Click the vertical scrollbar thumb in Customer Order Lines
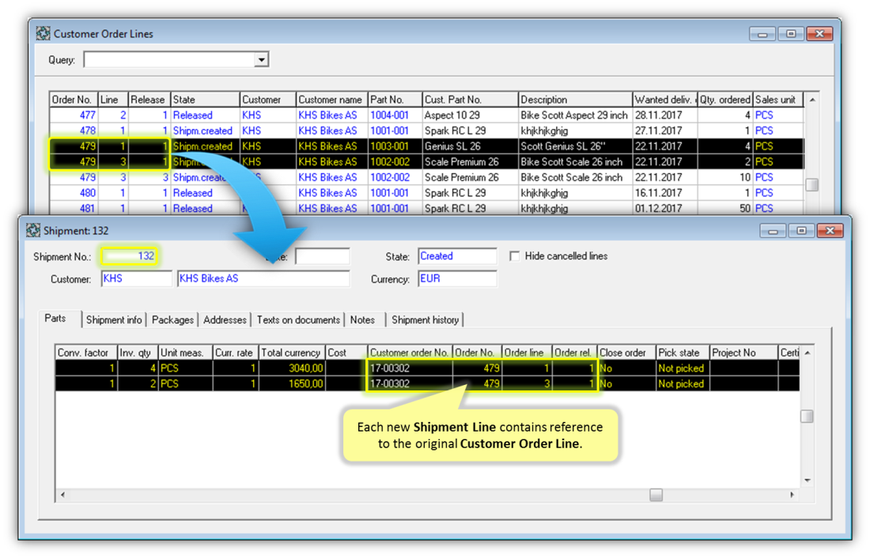 coord(811,185)
